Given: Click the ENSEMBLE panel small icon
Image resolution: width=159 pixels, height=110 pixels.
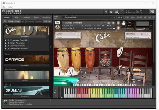Looking at the screenshot, I should coord(142,34).
